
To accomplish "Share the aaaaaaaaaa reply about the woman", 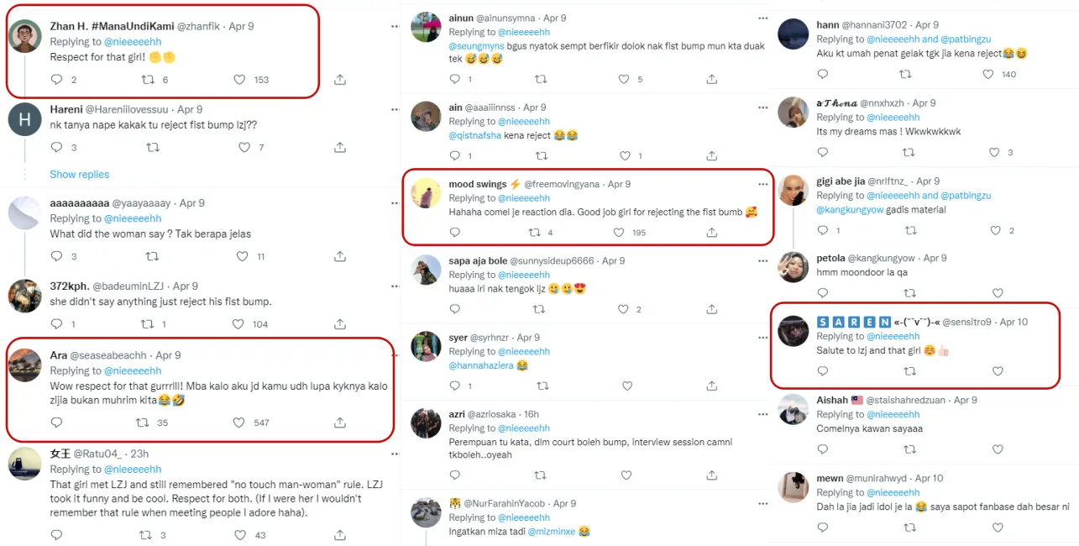I will 340,256.
